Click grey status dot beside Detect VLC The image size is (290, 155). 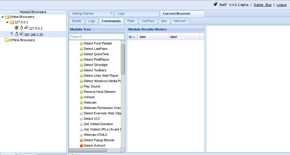point(81,119)
